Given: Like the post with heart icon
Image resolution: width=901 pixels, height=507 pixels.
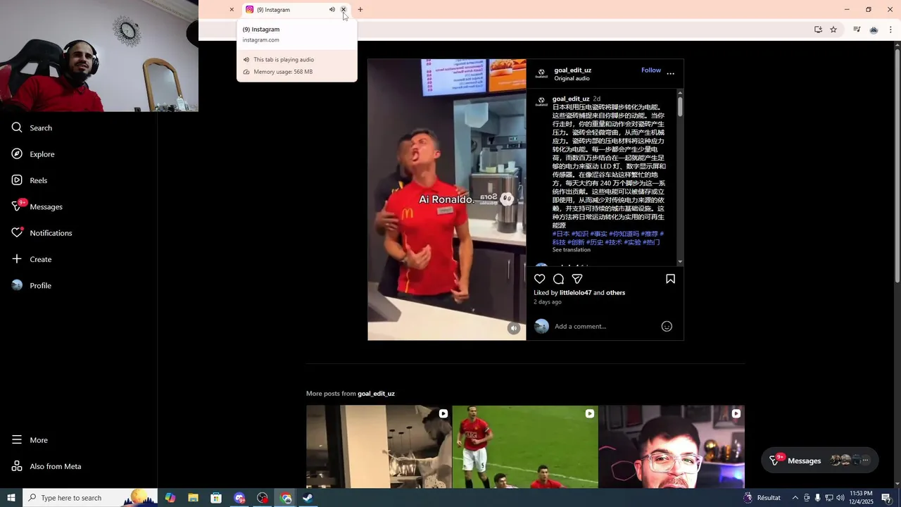Looking at the screenshot, I should tap(540, 279).
